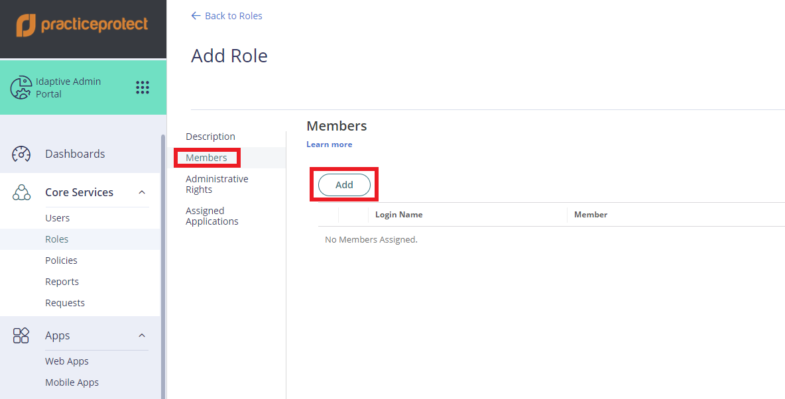Click the Practice Protect logo
Screen dimensions: 785x399
[x=82, y=25]
